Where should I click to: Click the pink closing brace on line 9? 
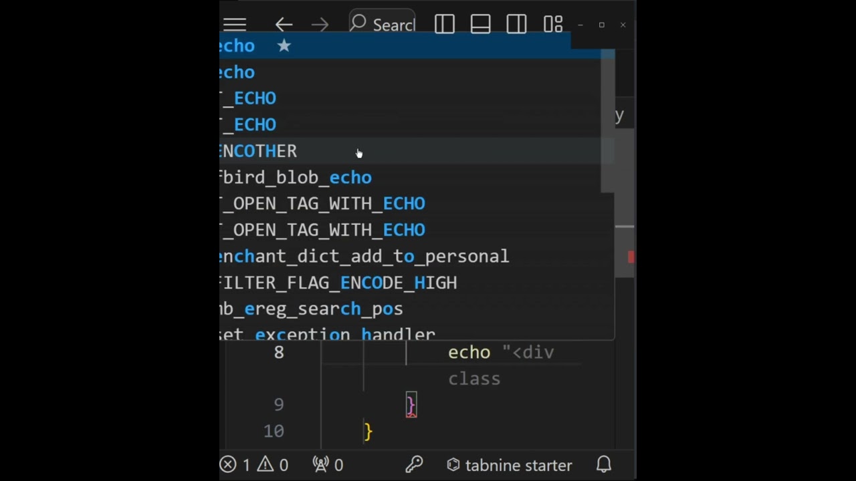411,405
